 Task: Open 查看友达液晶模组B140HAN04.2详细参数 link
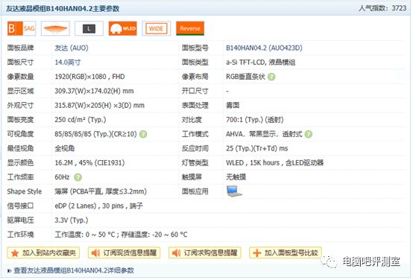[x=74, y=270]
